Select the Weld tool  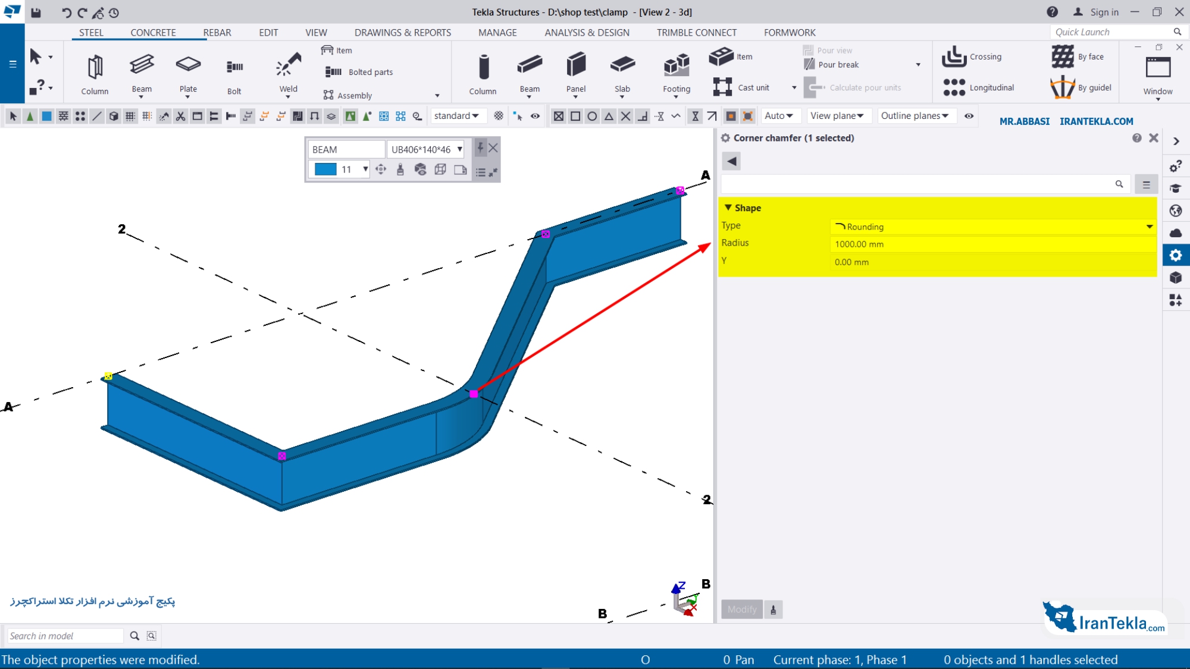[x=289, y=74]
